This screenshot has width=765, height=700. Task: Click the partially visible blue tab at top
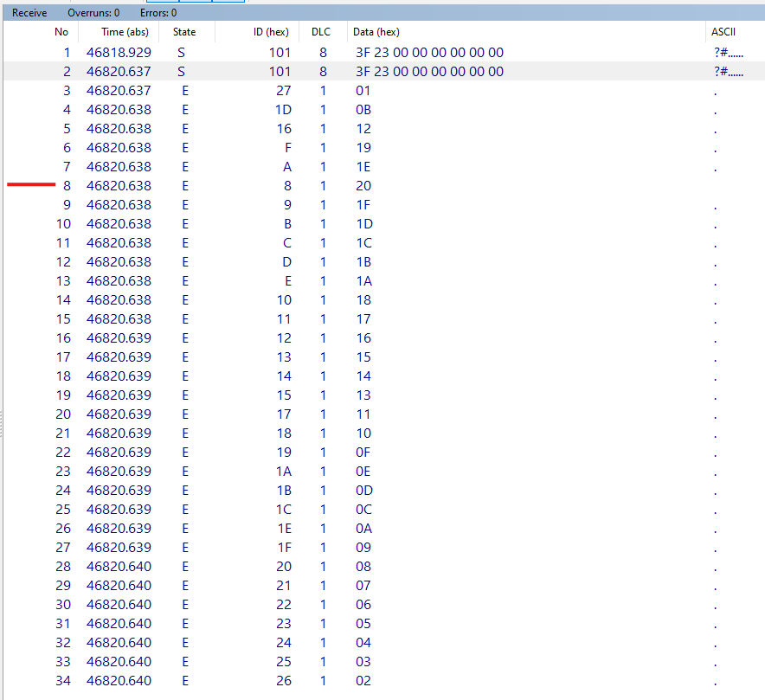click(195, 3)
